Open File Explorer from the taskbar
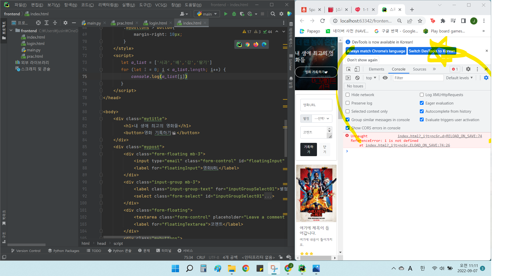The width and height of the screenshot is (505, 276). pos(232,269)
